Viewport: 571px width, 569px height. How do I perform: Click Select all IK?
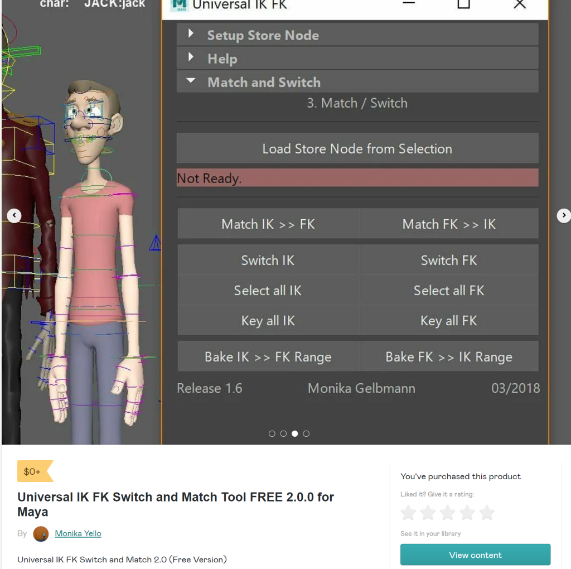[268, 290]
